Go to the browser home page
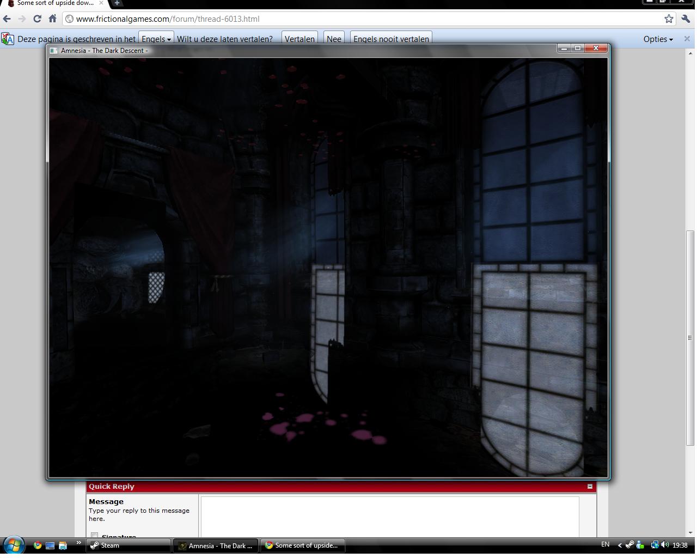Screen dimensions: 697x558 tap(53, 19)
